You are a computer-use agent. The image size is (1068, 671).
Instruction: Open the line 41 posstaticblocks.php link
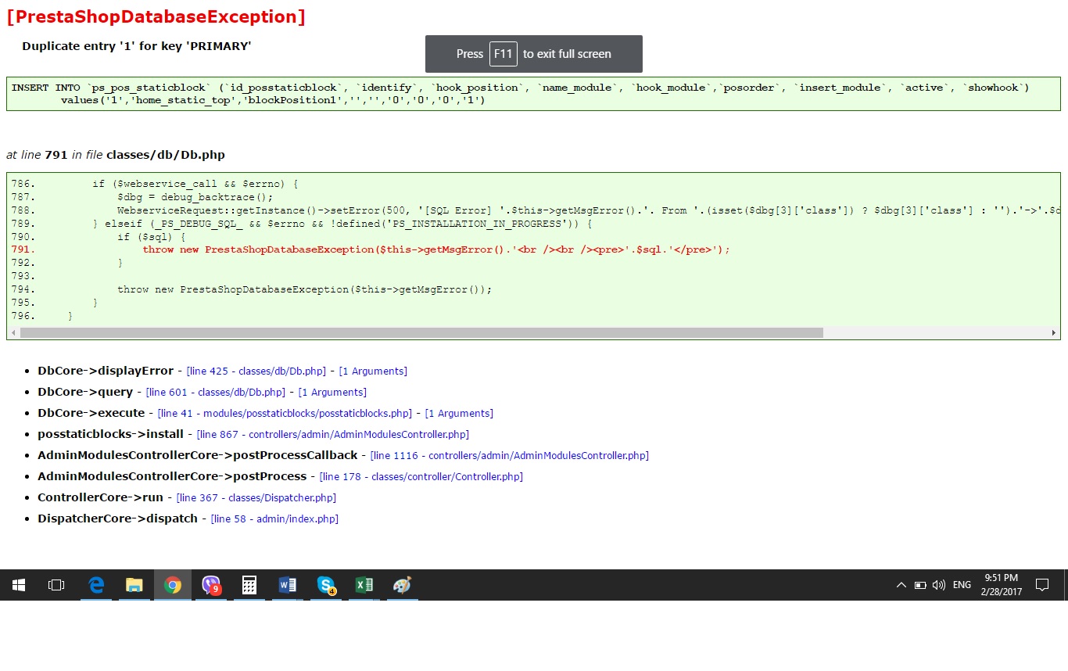285,414
